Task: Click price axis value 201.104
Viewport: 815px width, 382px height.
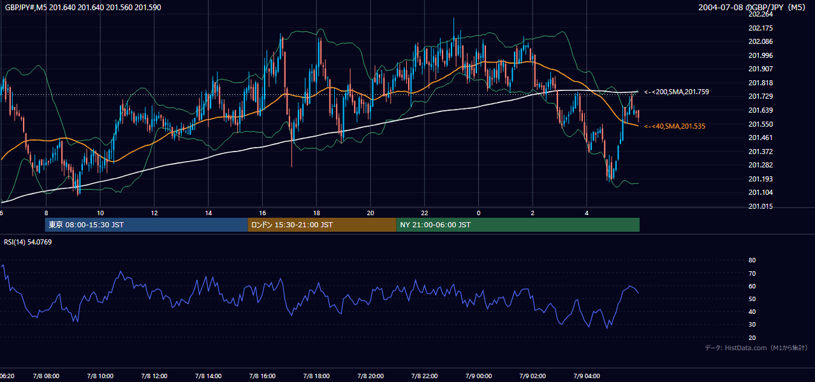Action: pos(761,192)
